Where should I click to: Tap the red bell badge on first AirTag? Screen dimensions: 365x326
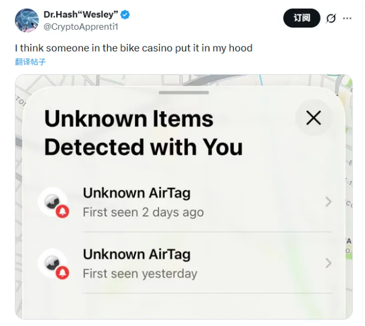(62, 211)
